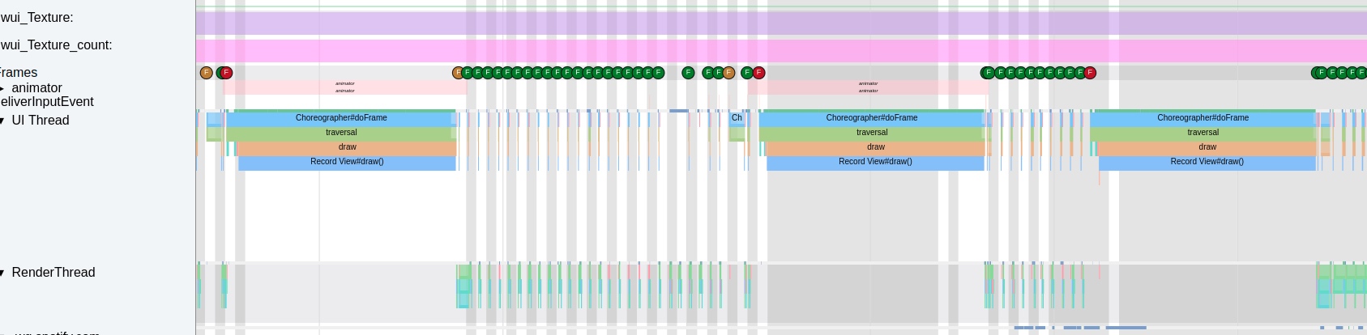This screenshot has width=1367, height=335.
Task: Select the rightmost red frame marker
Action: click(1090, 73)
